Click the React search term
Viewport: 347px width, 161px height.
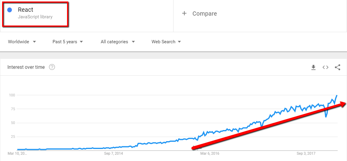[x=26, y=10]
